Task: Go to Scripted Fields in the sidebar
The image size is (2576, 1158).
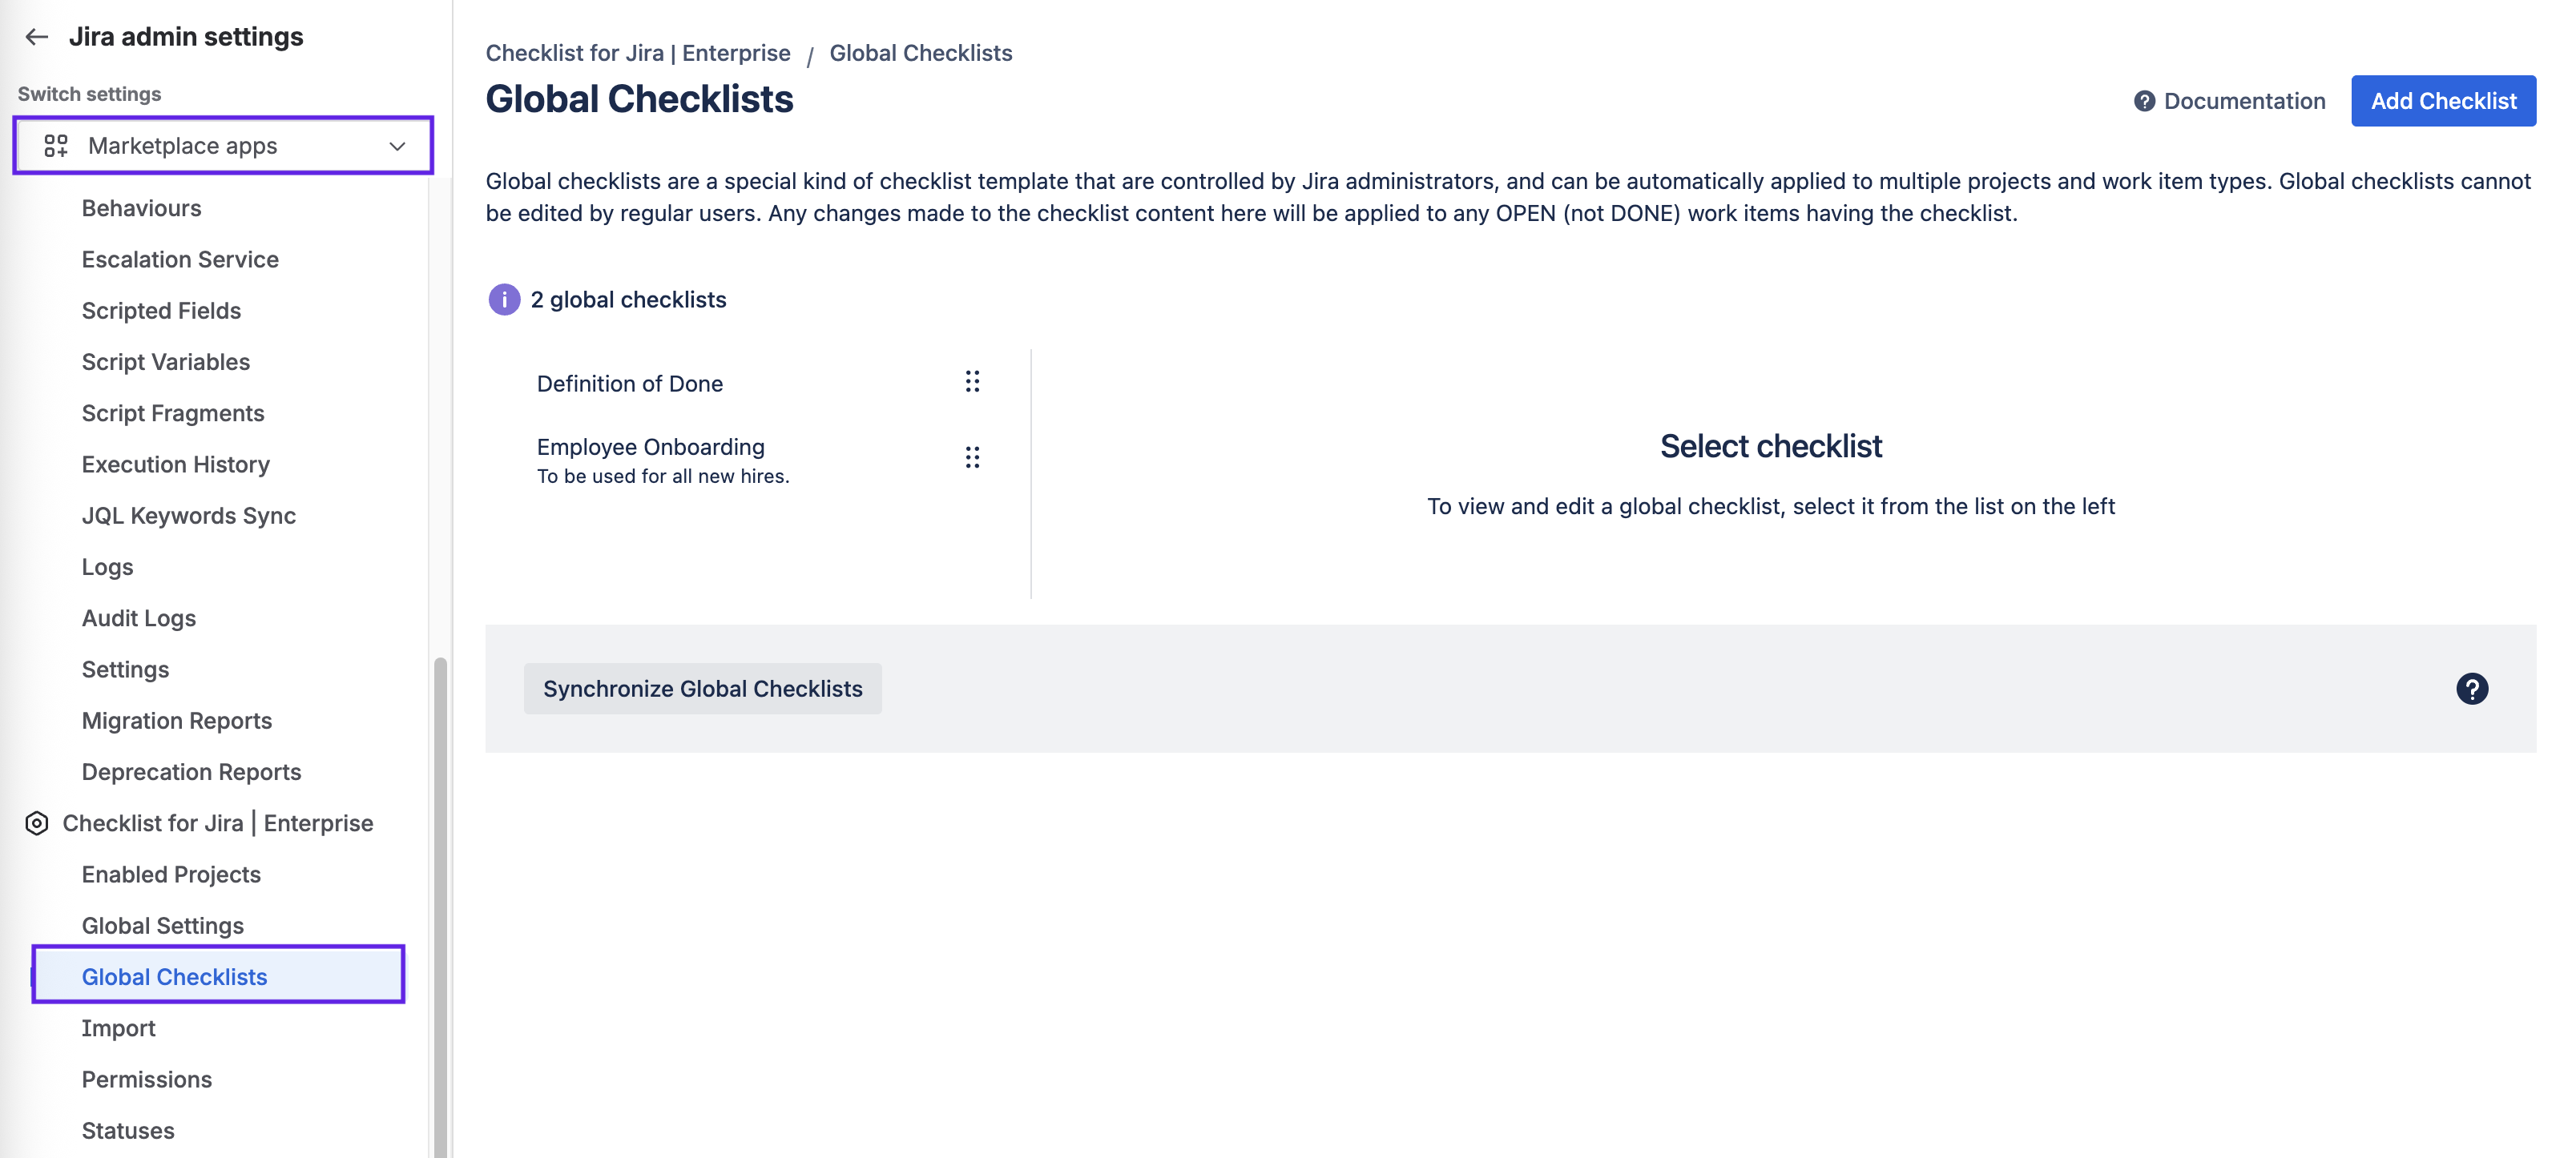Action: [x=161, y=311]
